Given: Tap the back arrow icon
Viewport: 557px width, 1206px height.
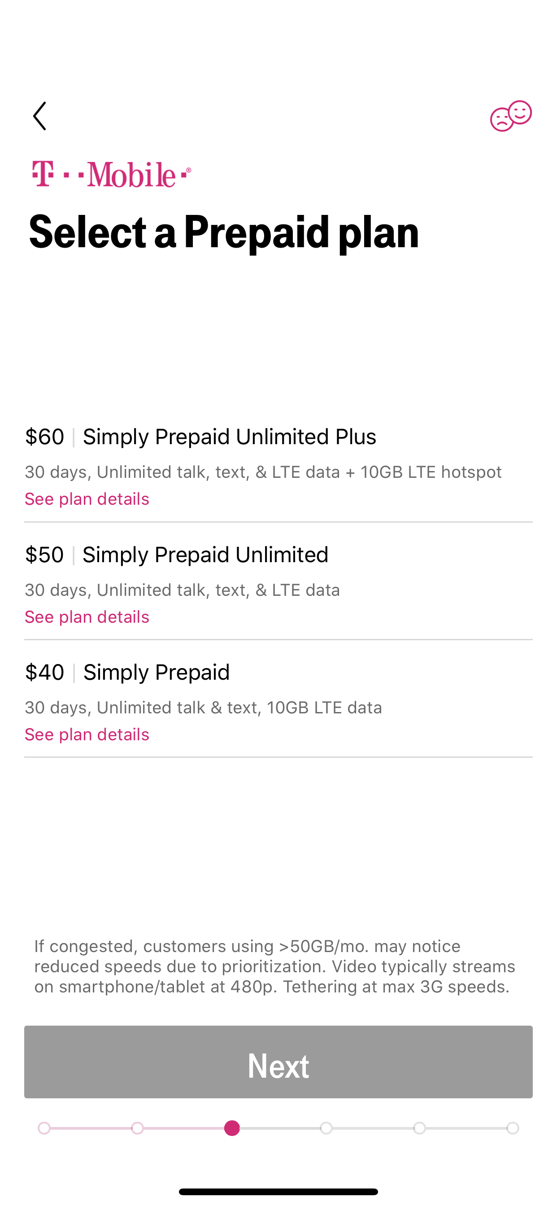Looking at the screenshot, I should (40, 116).
